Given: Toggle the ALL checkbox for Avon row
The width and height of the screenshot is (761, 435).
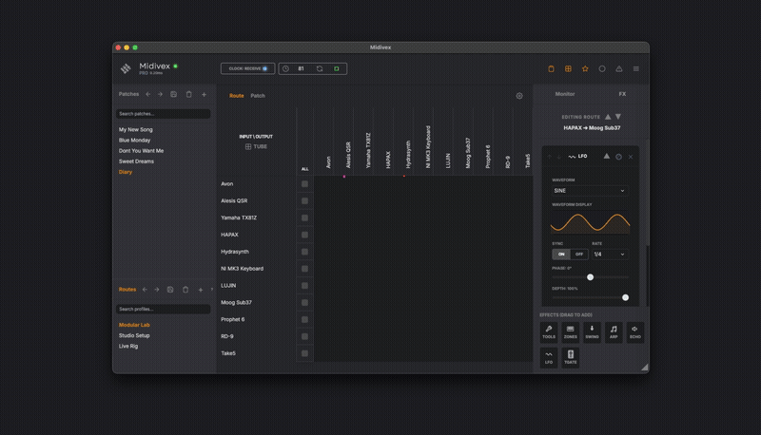Looking at the screenshot, I should [304, 184].
